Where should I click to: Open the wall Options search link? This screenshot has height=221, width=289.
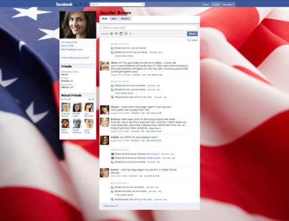193,40
